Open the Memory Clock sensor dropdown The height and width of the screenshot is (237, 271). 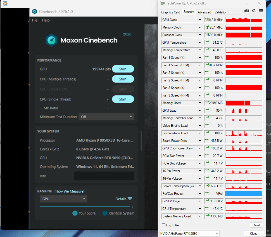pos(200,27)
